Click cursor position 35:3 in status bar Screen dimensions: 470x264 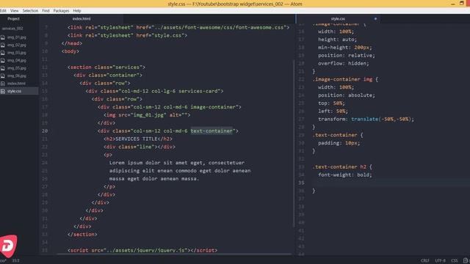[15, 261]
